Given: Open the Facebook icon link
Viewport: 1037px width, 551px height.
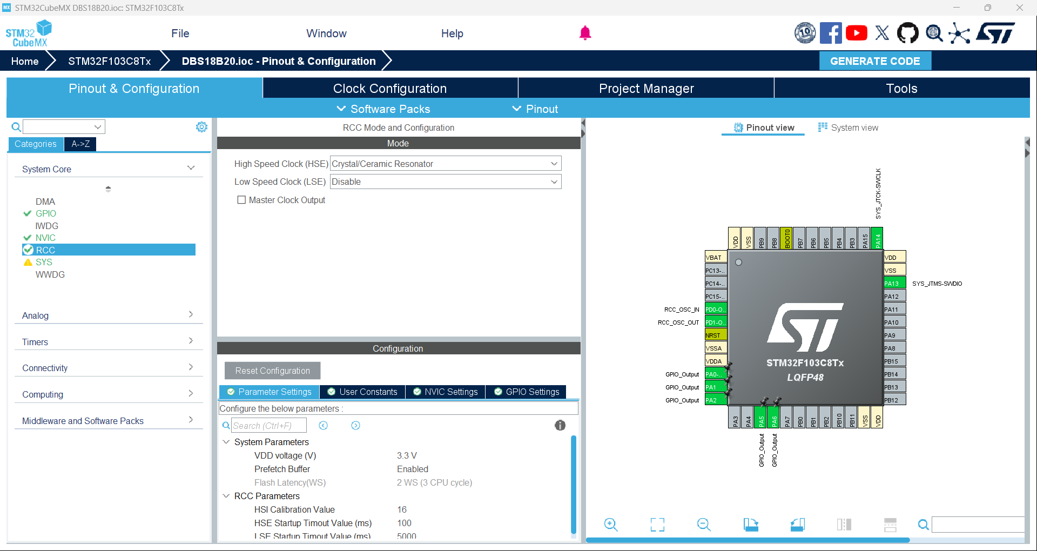Looking at the screenshot, I should (831, 33).
